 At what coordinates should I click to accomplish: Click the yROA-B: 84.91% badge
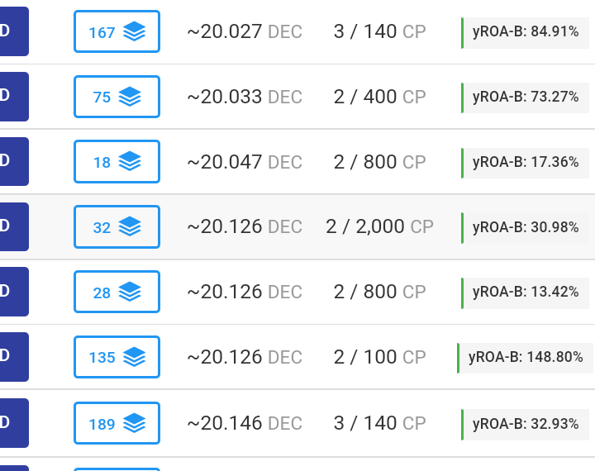pos(526,33)
